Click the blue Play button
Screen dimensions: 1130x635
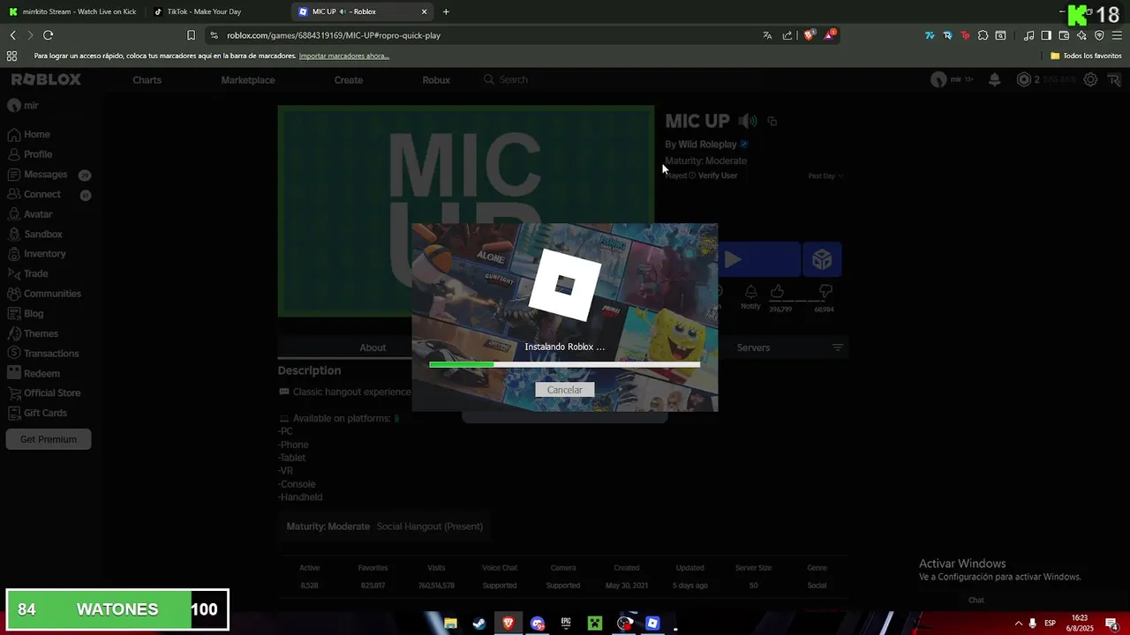(x=760, y=259)
